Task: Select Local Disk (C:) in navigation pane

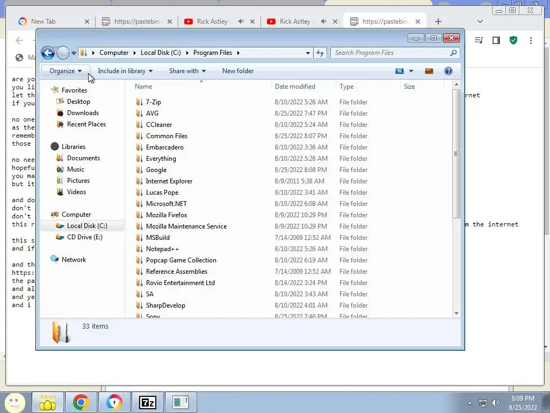Action: click(82, 226)
